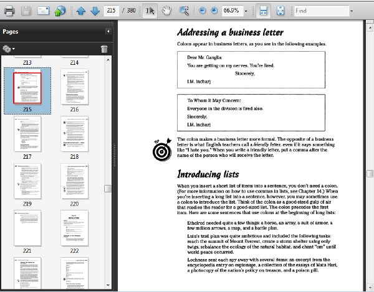Go to previous page with up arrow
374x292 pixels.
pos(81,11)
